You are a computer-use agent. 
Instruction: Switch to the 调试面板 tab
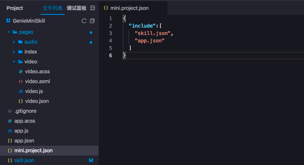pos(77,8)
